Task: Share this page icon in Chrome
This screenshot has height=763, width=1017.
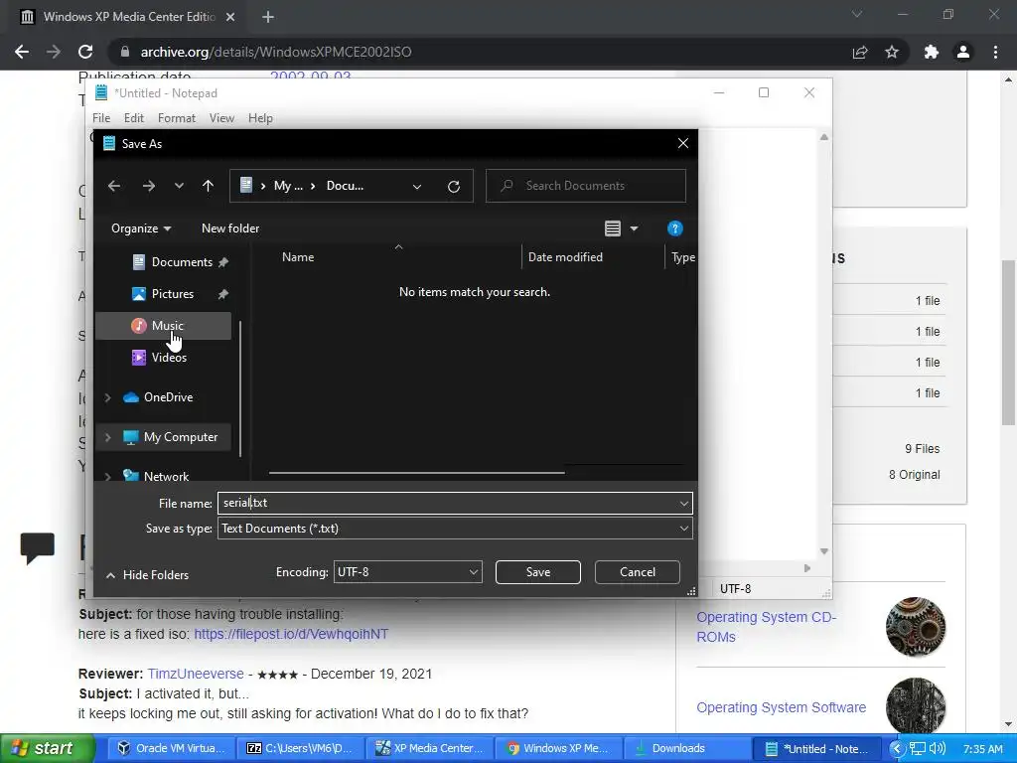Action: 860,52
